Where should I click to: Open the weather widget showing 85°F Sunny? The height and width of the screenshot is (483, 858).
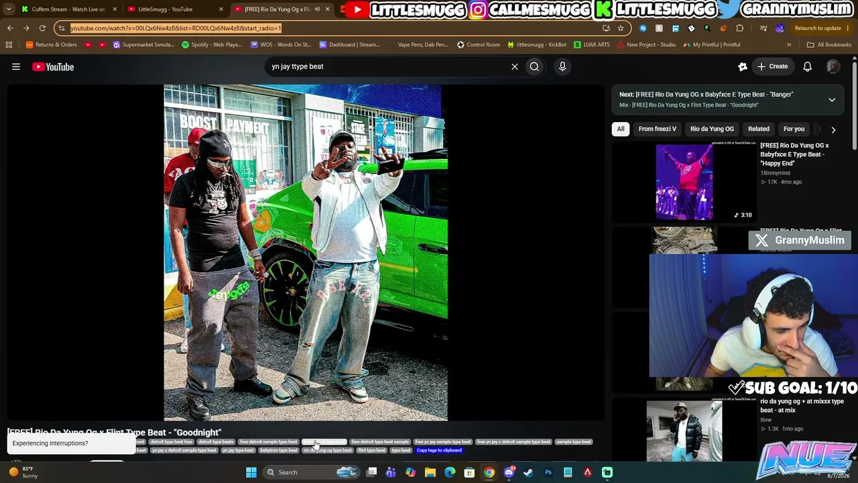[24, 472]
